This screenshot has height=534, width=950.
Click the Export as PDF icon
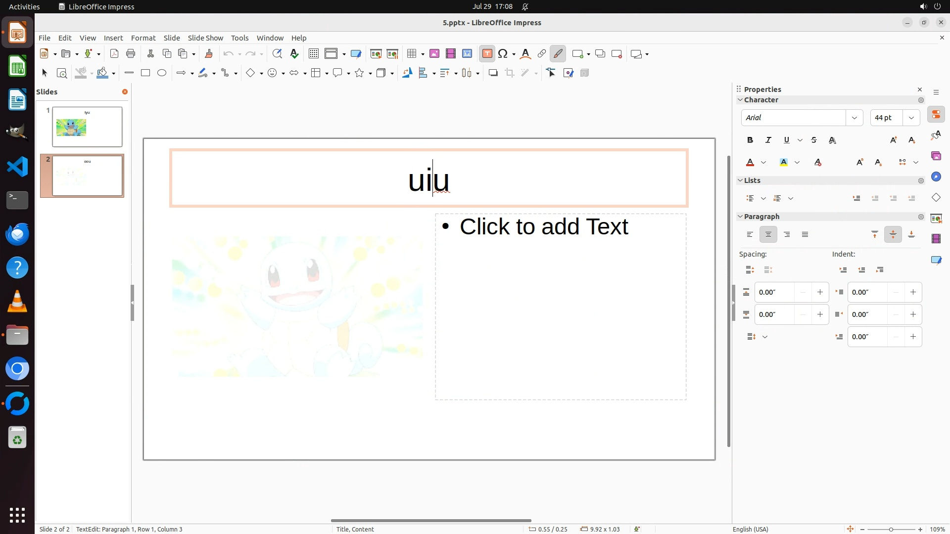coord(114,54)
